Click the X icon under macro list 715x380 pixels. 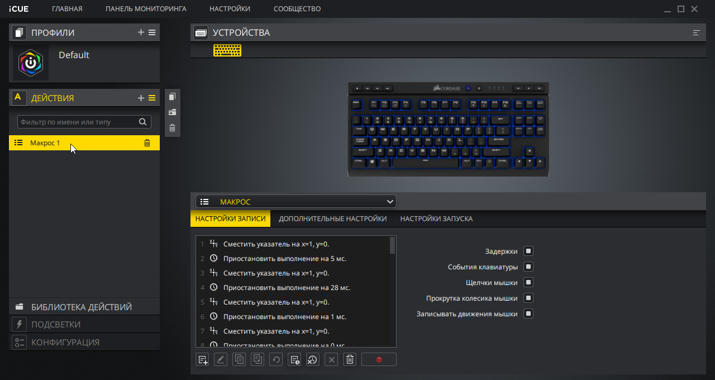pyautogui.click(x=331, y=359)
